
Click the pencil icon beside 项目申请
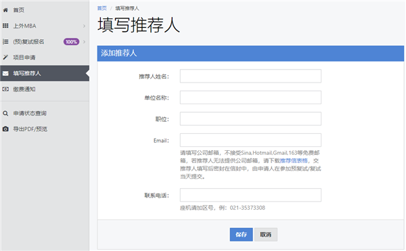click(5, 58)
